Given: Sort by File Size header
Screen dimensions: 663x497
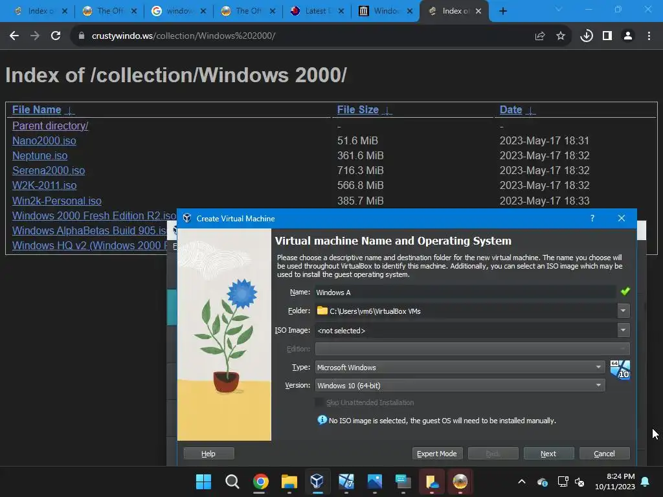Looking at the screenshot, I should coord(357,109).
